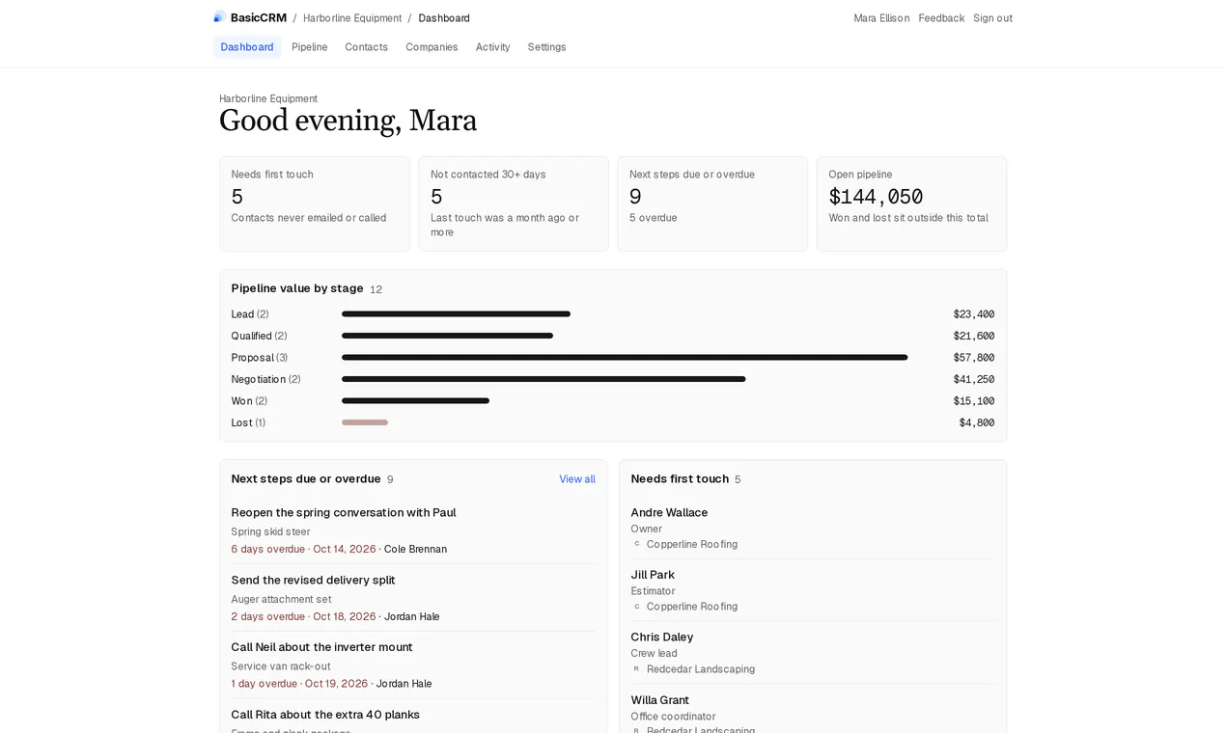Switch to the Pipeline tab
Screen dimensions: 1226x733
click(x=310, y=47)
